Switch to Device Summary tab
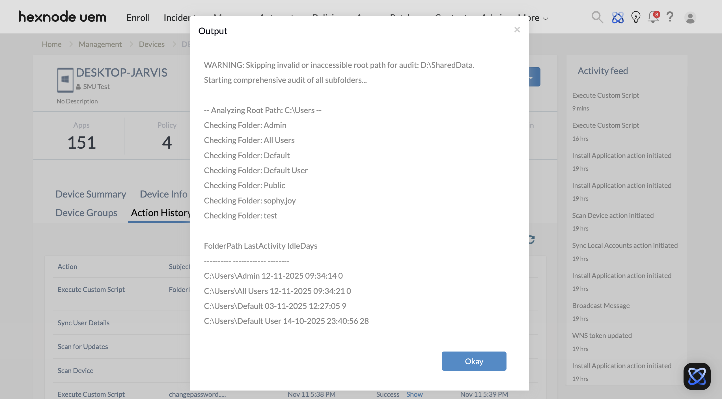 tap(90, 194)
